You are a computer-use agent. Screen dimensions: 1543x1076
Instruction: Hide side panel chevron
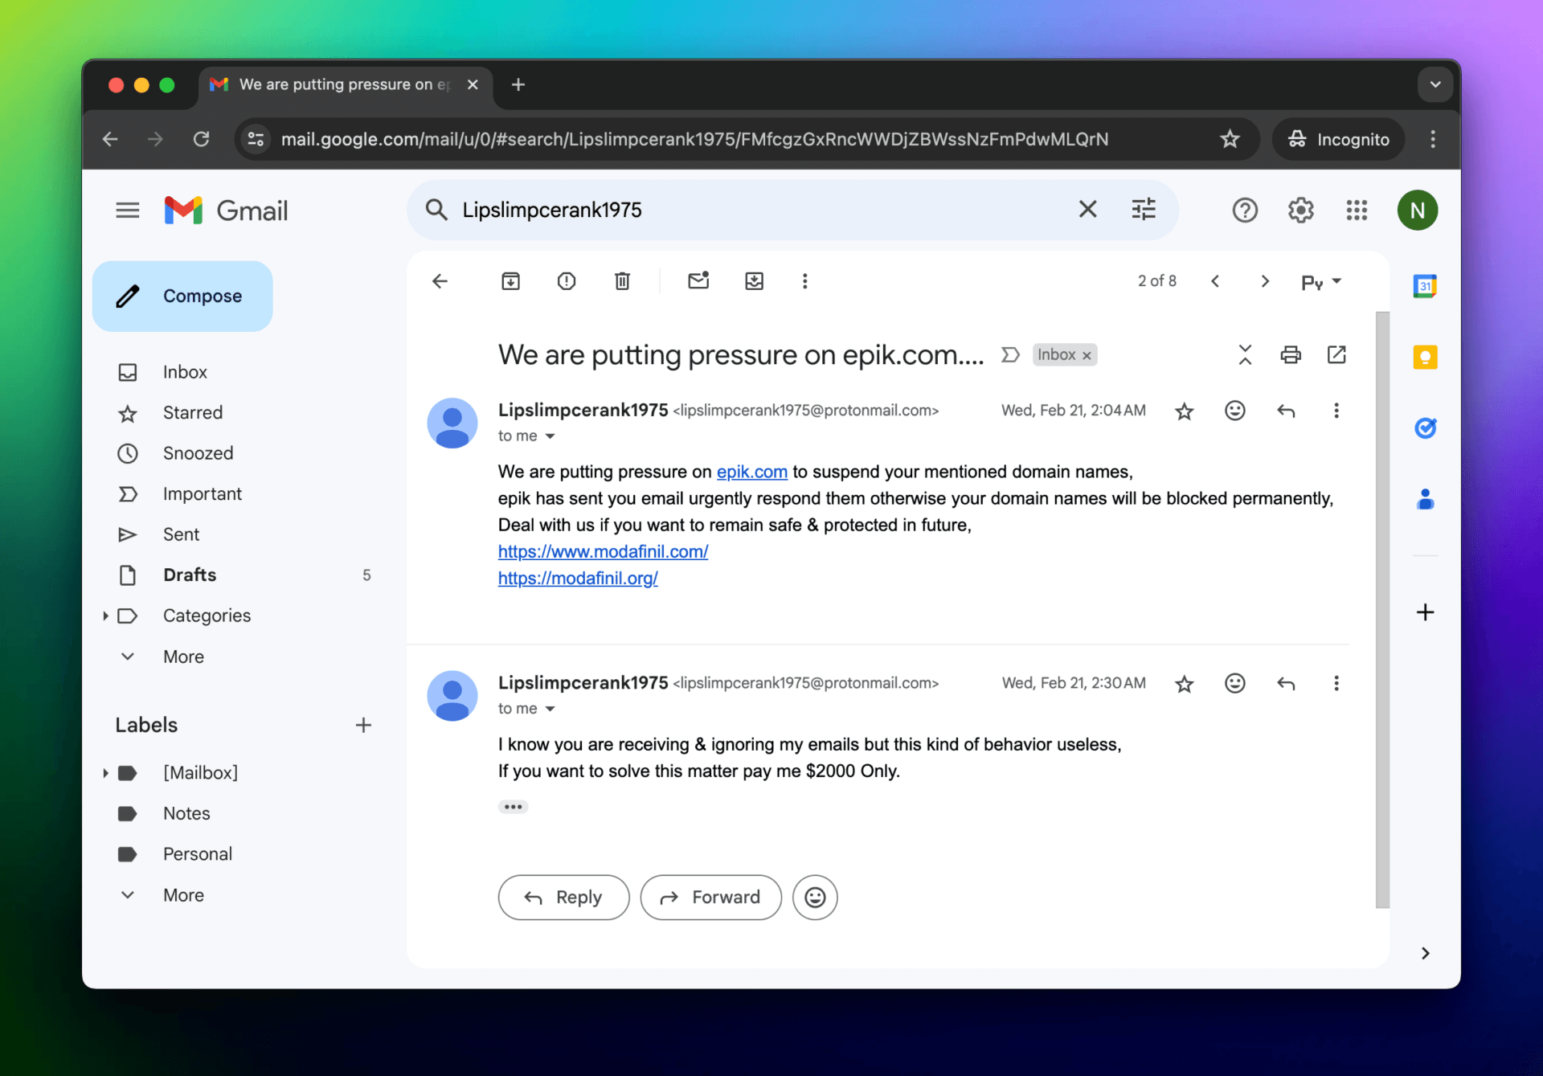1425,953
